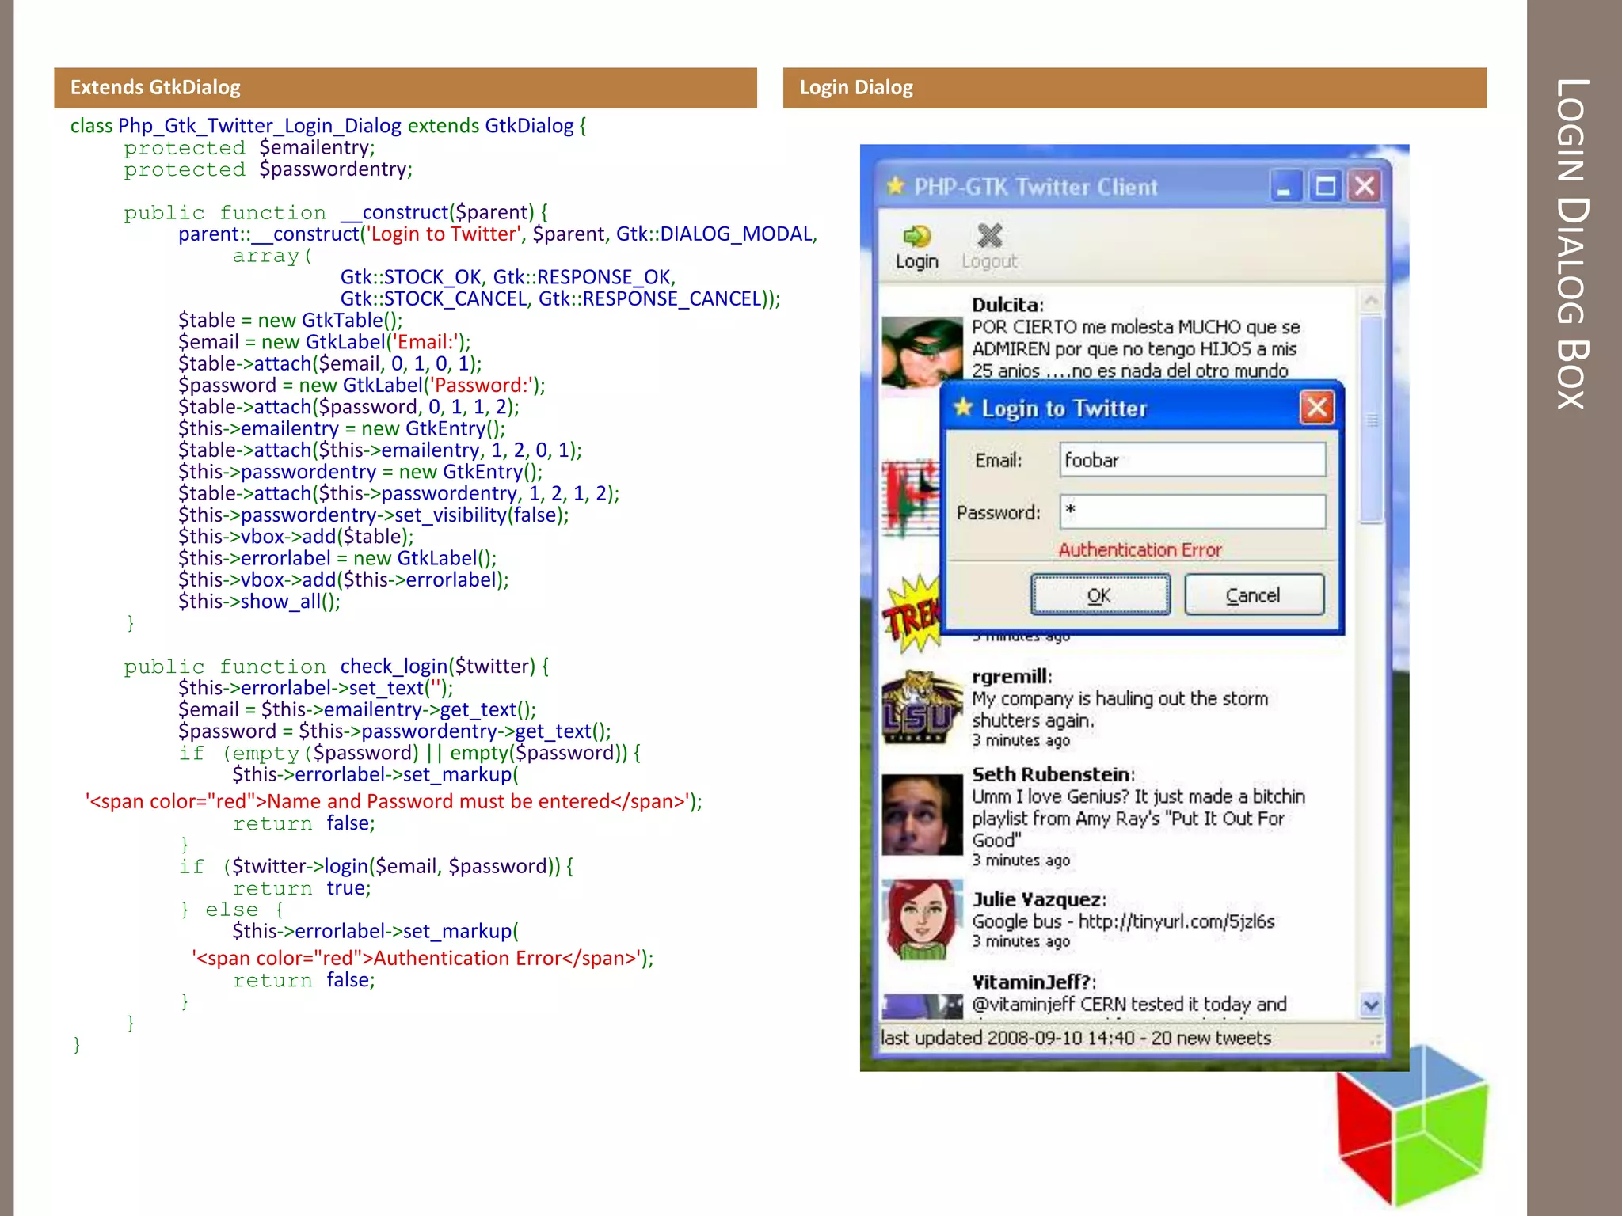Open VitaminJeff's avatar thumbnail

click(922, 1005)
